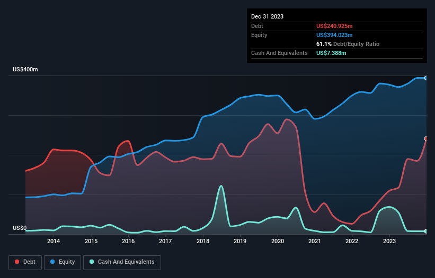Click the Debt label in the tooltip
Screen dimensions: 435x278
point(257,26)
